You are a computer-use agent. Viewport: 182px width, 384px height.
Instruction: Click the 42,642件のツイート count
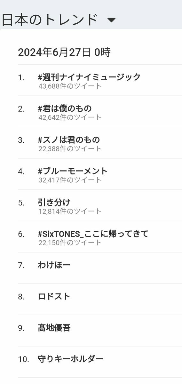69,117
